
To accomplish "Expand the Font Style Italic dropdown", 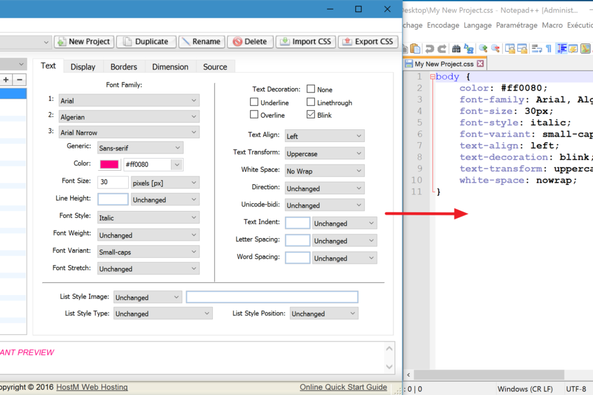I will click(148, 217).
